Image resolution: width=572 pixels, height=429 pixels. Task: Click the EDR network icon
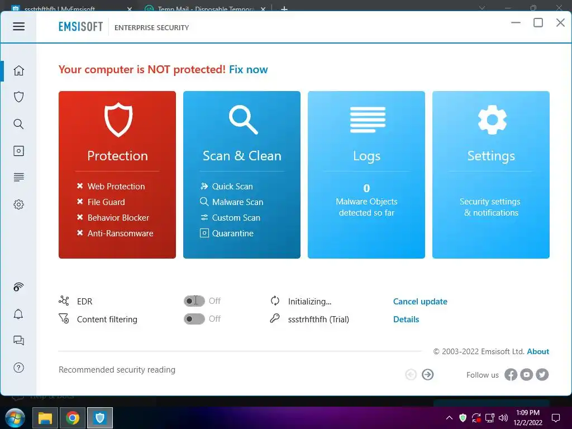point(64,301)
